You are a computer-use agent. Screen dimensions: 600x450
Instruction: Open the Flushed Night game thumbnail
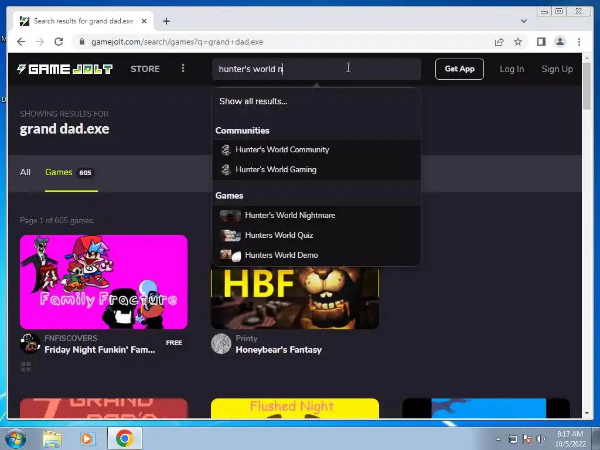point(295,408)
